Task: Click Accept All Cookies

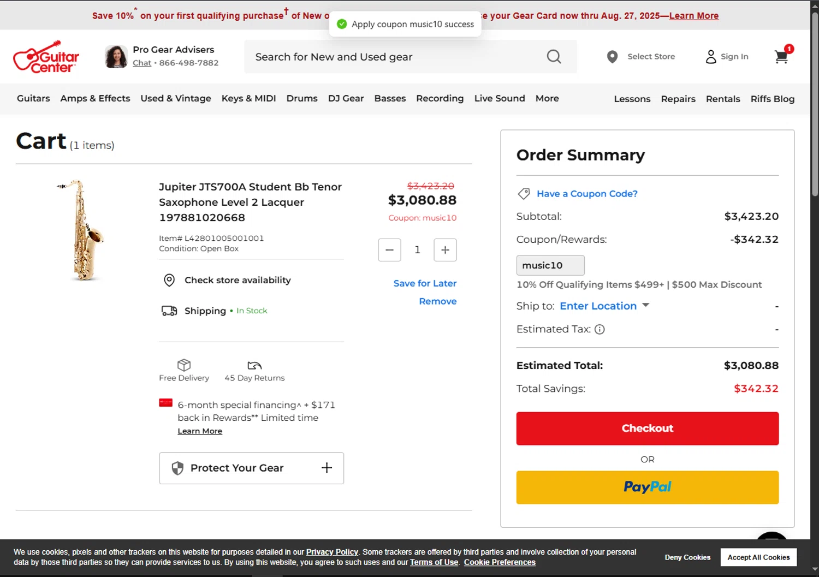Action: pos(758,557)
